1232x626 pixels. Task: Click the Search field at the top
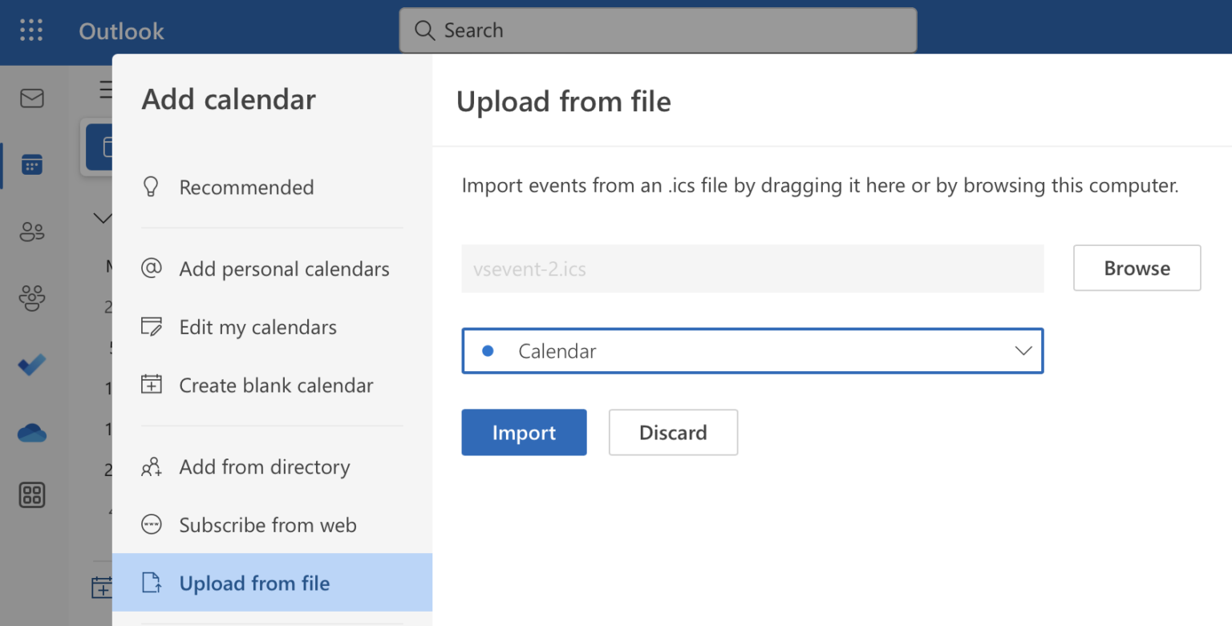[658, 30]
